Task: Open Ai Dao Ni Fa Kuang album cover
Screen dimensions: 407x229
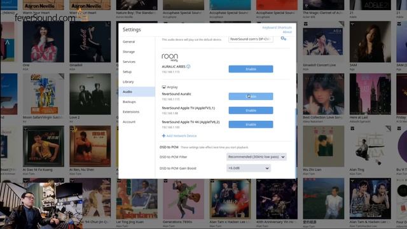Action: click(x=43, y=146)
